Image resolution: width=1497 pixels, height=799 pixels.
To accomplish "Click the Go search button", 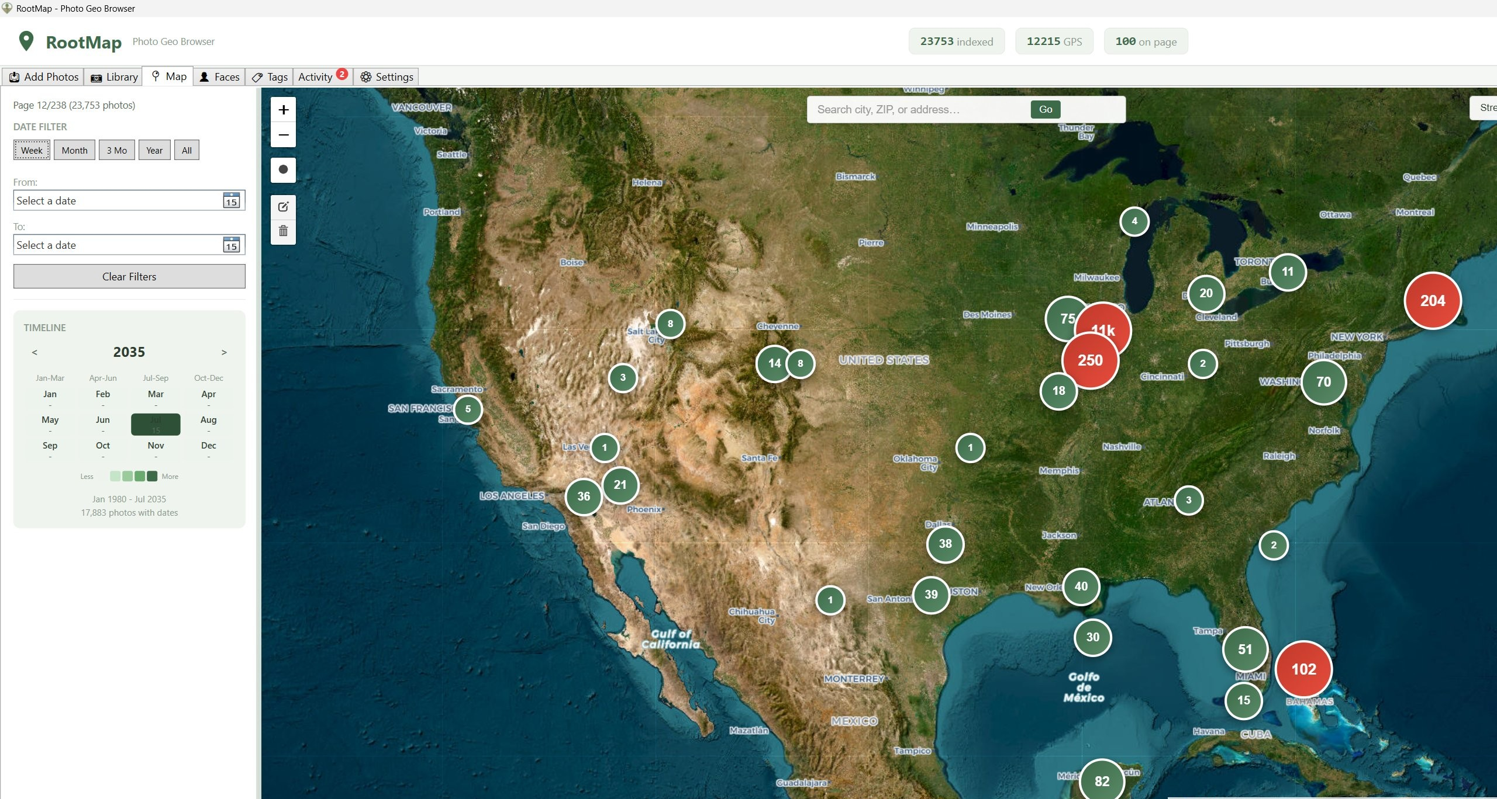I will pyautogui.click(x=1046, y=109).
